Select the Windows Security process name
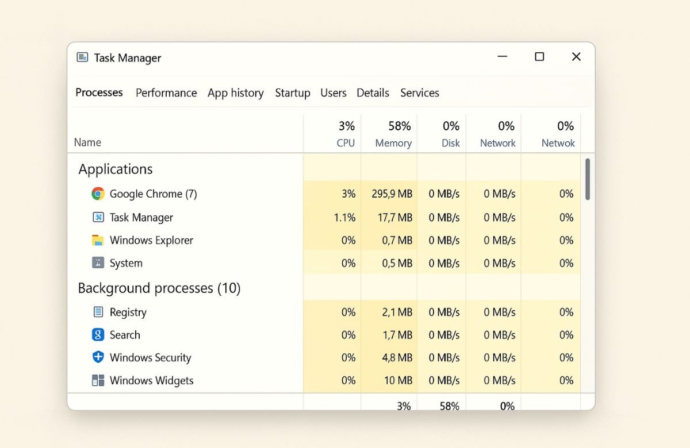Image resolution: width=690 pixels, height=448 pixels. [151, 358]
